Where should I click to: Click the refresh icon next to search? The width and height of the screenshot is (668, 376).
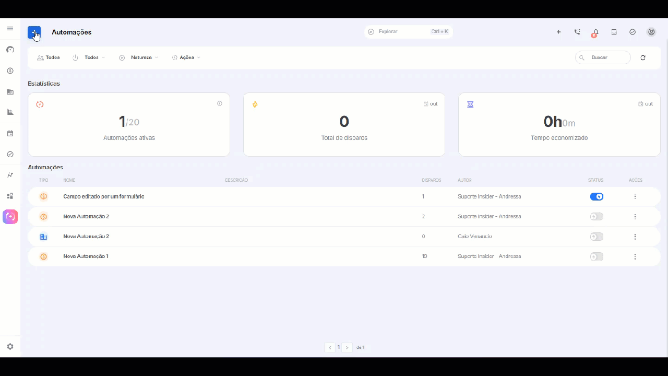pyautogui.click(x=643, y=57)
